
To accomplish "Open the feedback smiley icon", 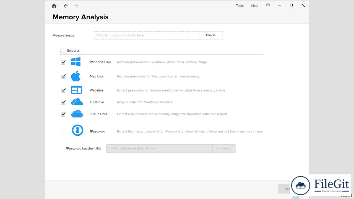I will (x=268, y=5).
